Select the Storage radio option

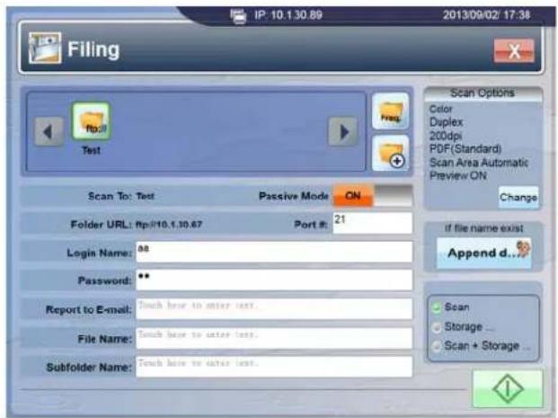pos(437,327)
